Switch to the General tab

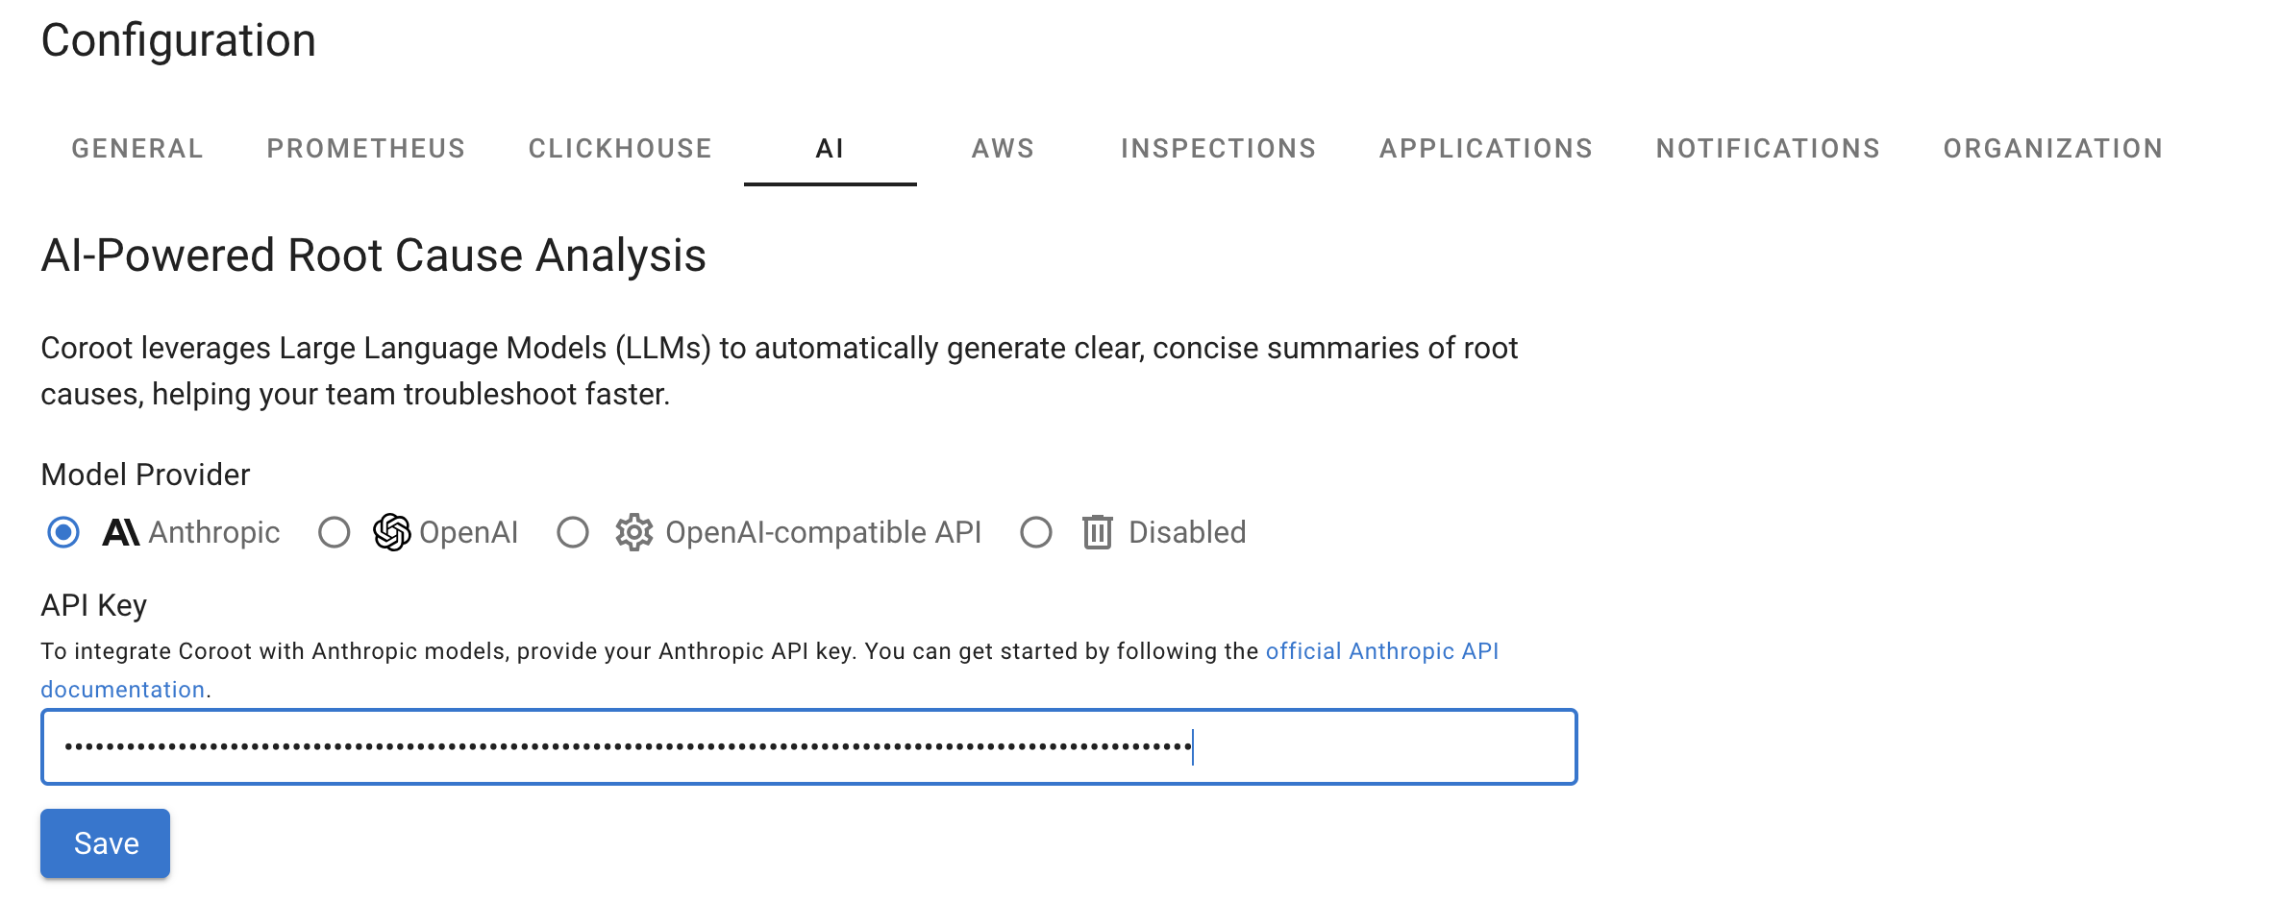tap(137, 149)
